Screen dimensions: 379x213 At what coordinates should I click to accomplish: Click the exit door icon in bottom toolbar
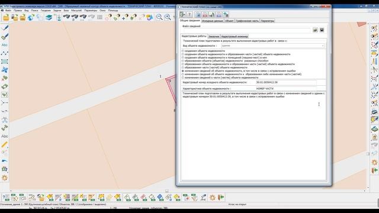pos(221,198)
